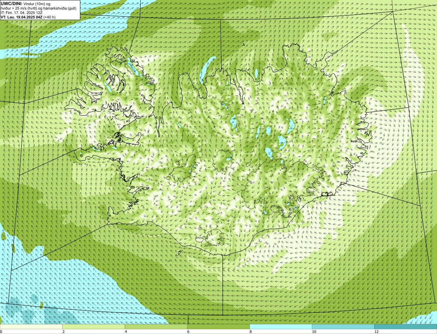Select the 6–8 m/s dark green scale segment
The image size is (437, 334).
coord(218,327)
